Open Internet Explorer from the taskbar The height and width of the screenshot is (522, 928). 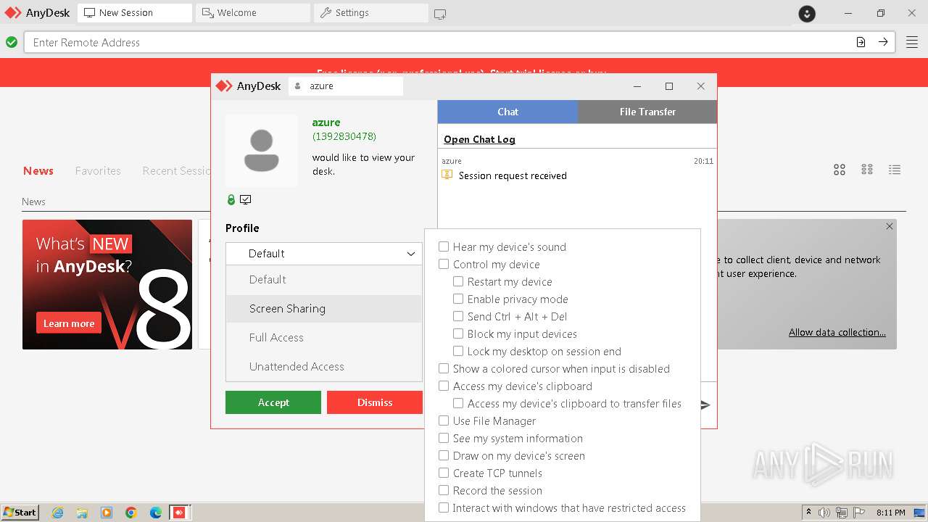[57, 513]
